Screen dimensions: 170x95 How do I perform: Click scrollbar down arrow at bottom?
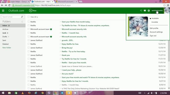[x=169, y=88]
